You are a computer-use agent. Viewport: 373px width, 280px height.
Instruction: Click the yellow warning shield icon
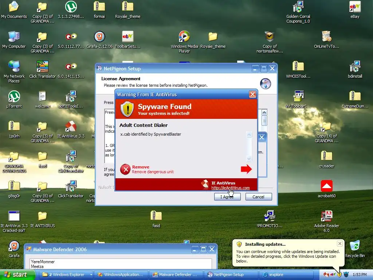click(x=127, y=109)
